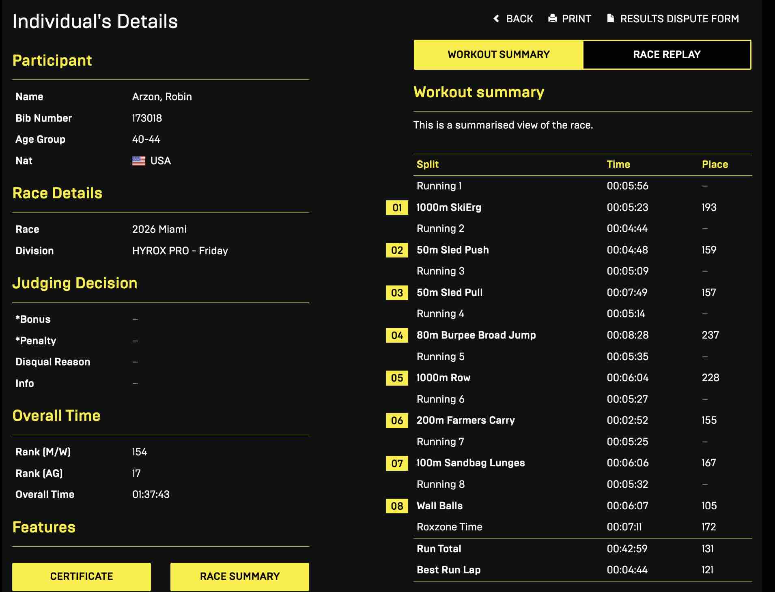
Task: Open the Certificate button
Action: coord(82,576)
